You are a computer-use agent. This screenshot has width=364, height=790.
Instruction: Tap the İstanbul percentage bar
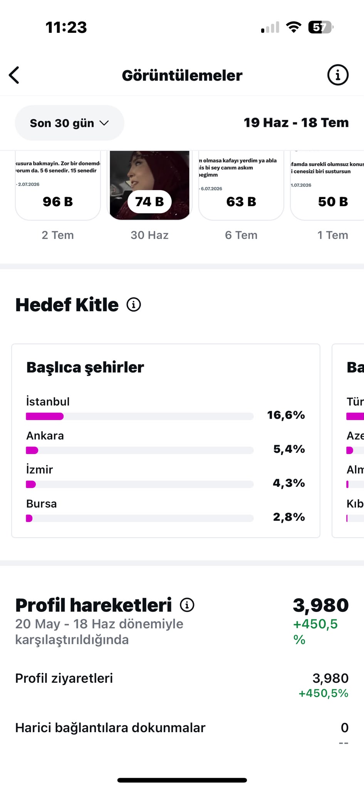[140, 416]
